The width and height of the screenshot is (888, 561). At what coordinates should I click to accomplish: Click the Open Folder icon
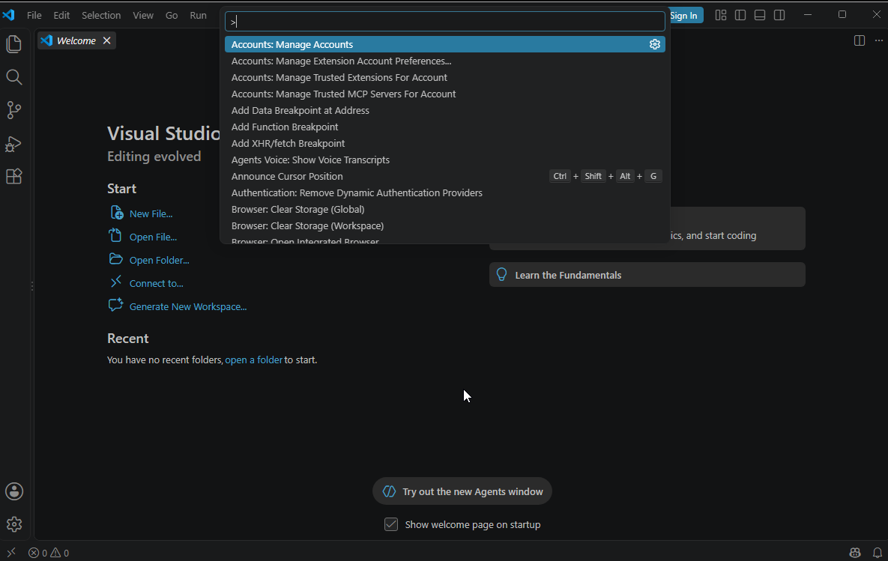pyautogui.click(x=115, y=258)
